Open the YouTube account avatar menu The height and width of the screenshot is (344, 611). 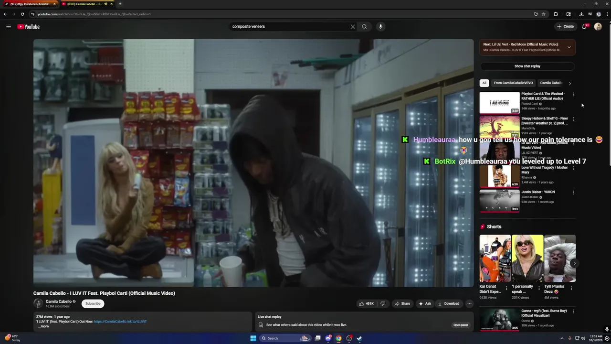coord(598,27)
